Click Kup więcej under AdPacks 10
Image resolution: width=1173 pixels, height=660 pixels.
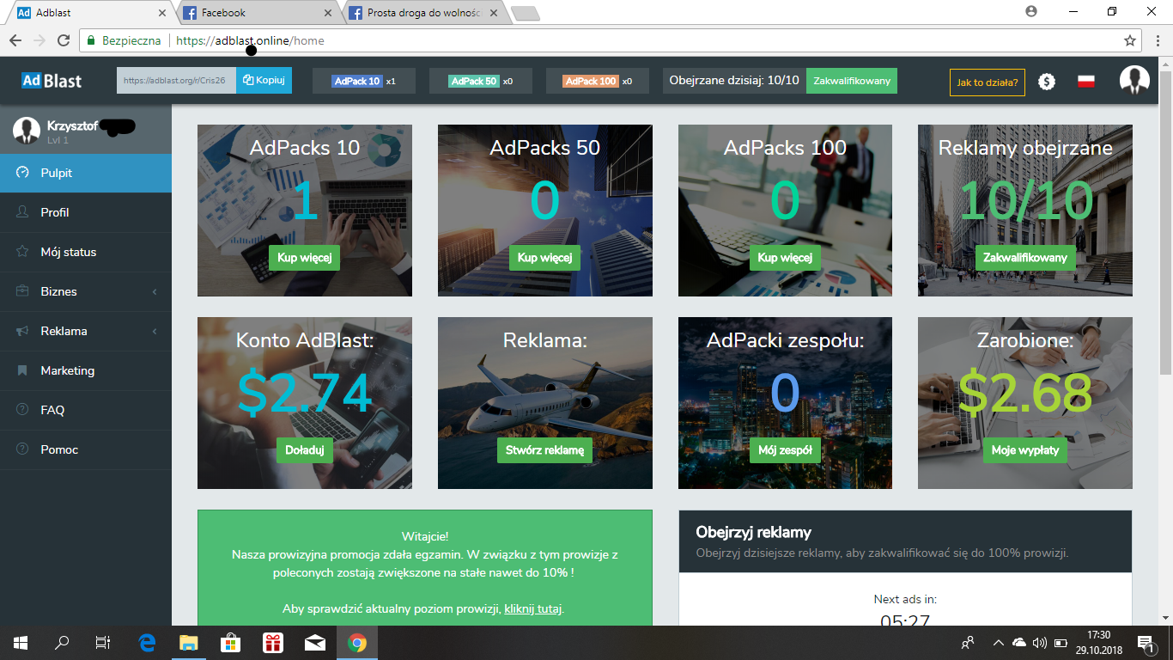305,258
